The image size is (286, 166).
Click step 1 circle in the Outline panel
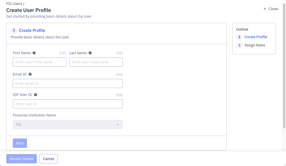[239, 37]
